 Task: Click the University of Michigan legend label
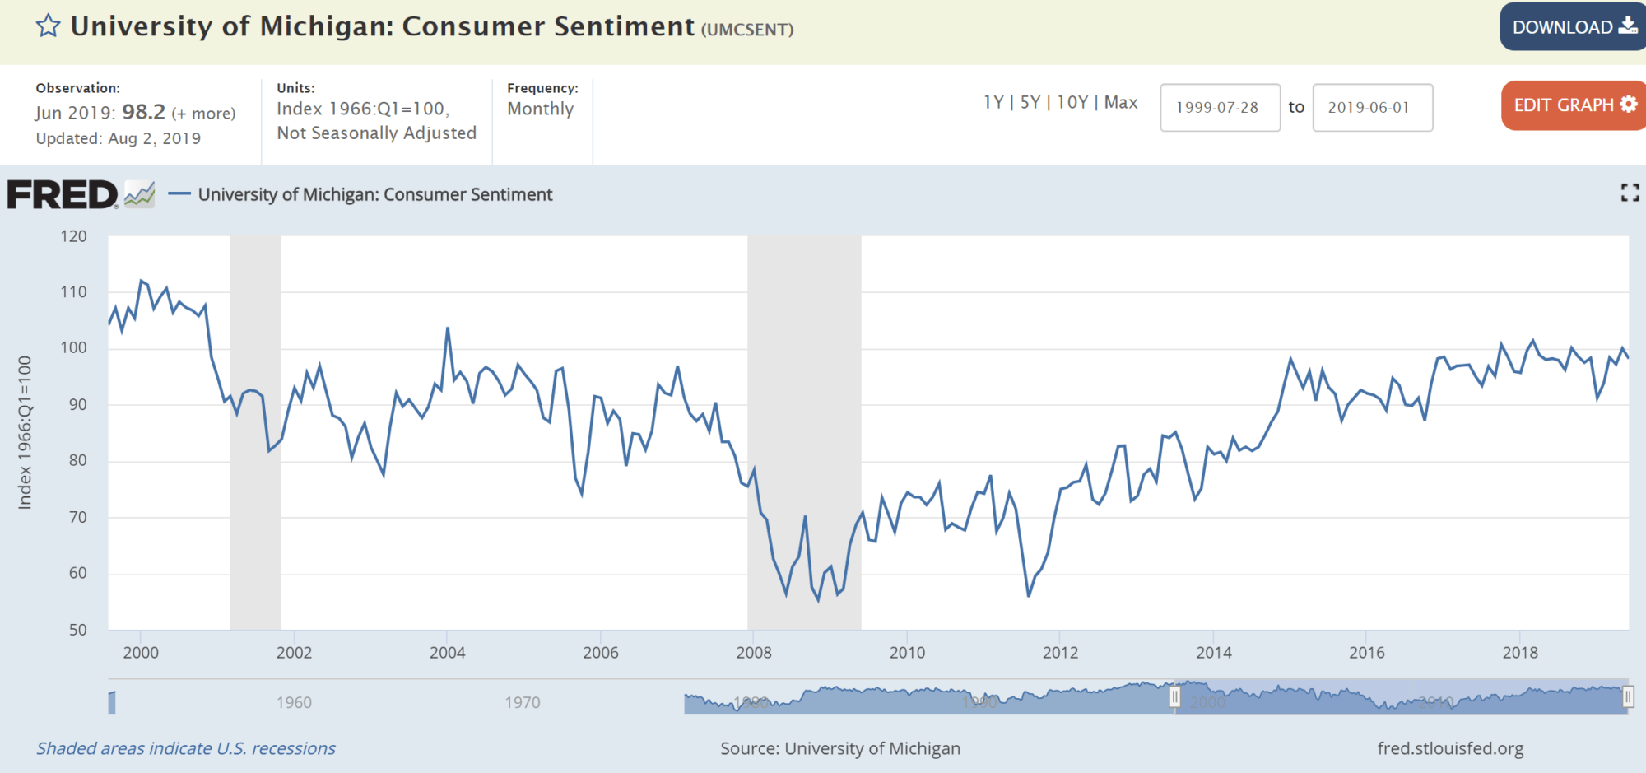point(375,194)
